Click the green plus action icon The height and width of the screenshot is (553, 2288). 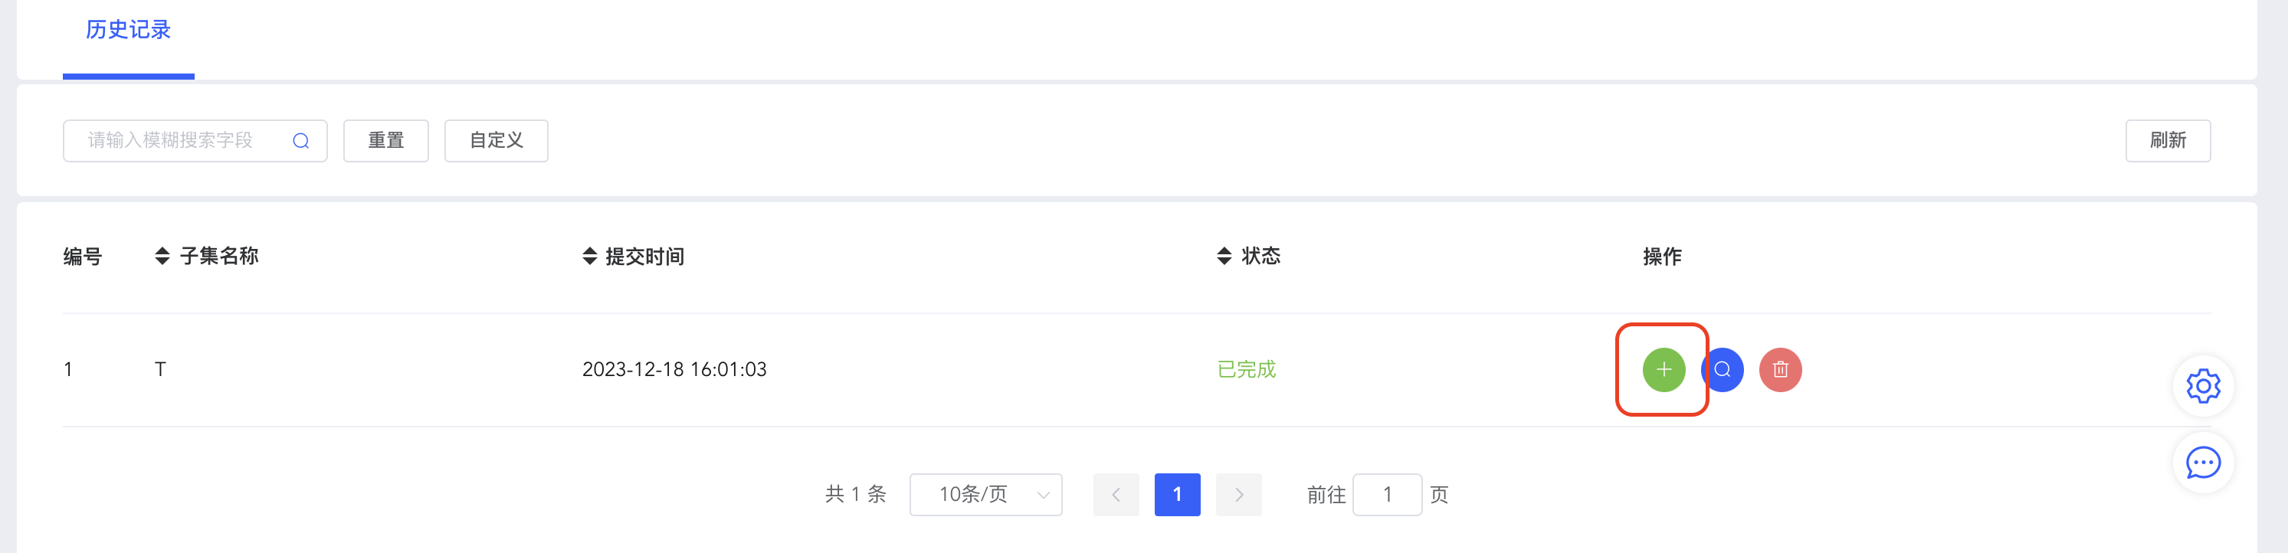(x=1663, y=369)
